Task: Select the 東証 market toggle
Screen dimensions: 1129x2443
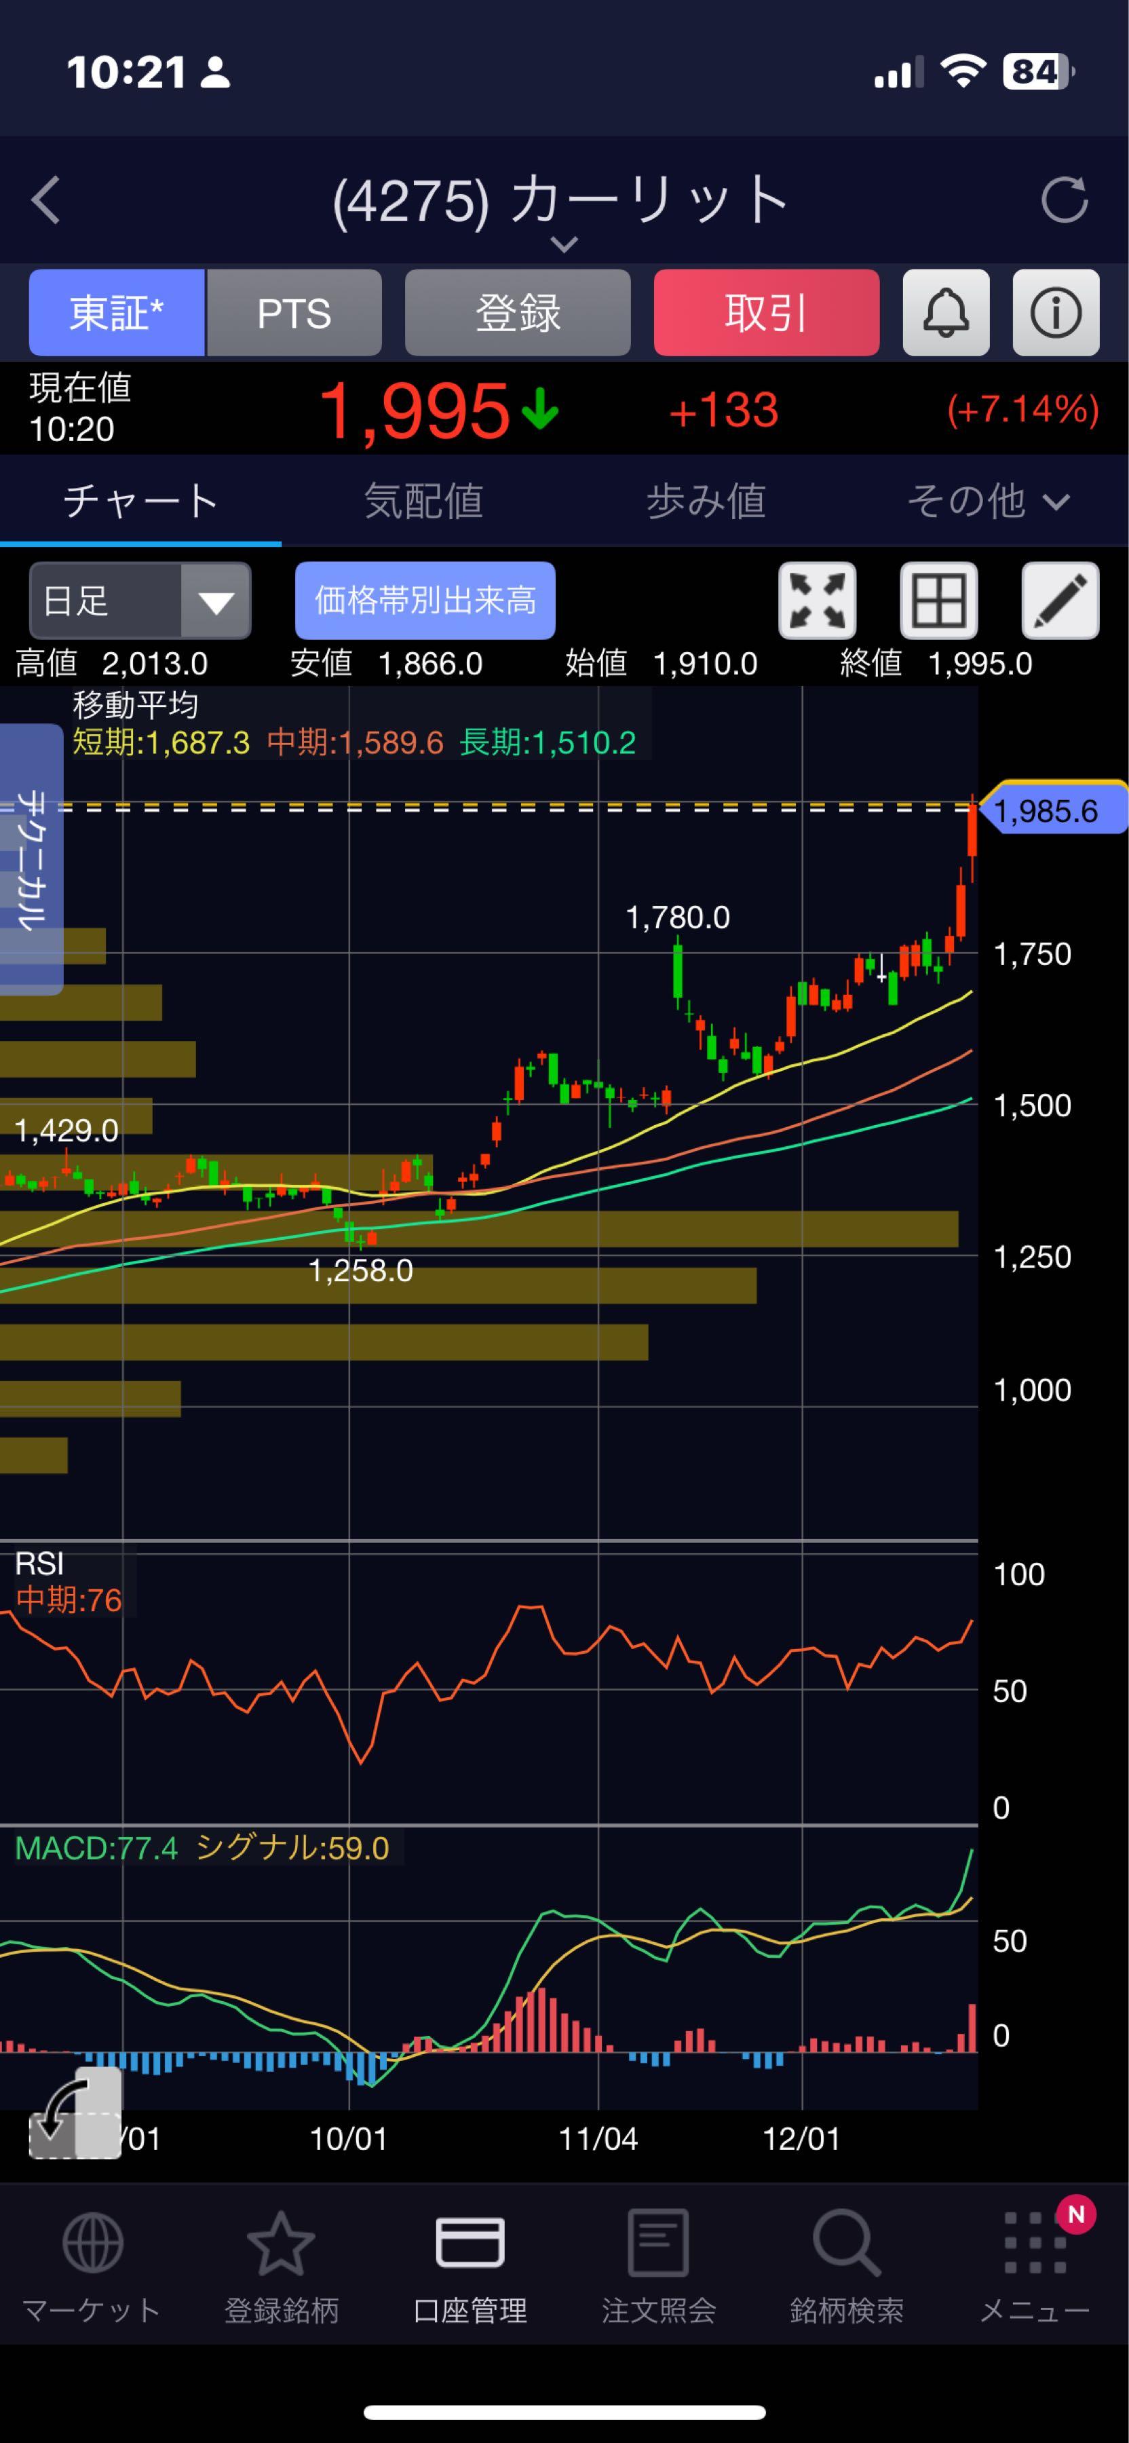Action: [117, 313]
